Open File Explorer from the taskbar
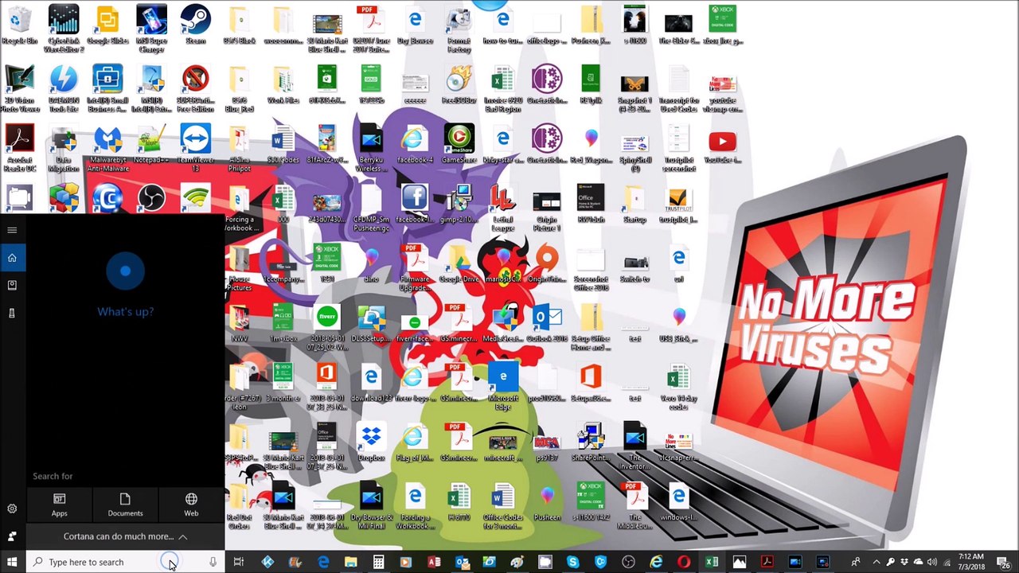The image size is (1019, 573). (350, 562)
